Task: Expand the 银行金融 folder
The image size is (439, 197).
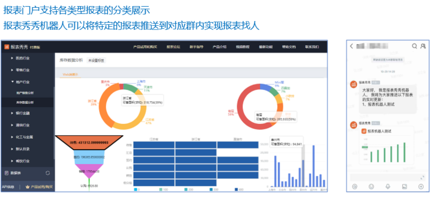Action: [12, 113]
